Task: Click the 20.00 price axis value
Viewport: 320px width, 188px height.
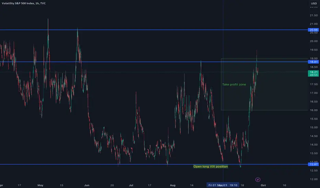Action: point(314,41)
